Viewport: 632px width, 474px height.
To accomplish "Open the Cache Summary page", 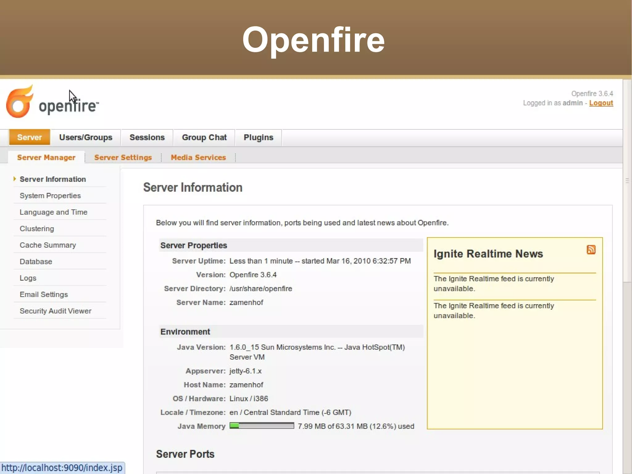I will pyautogui.click(x=48, y=245).
